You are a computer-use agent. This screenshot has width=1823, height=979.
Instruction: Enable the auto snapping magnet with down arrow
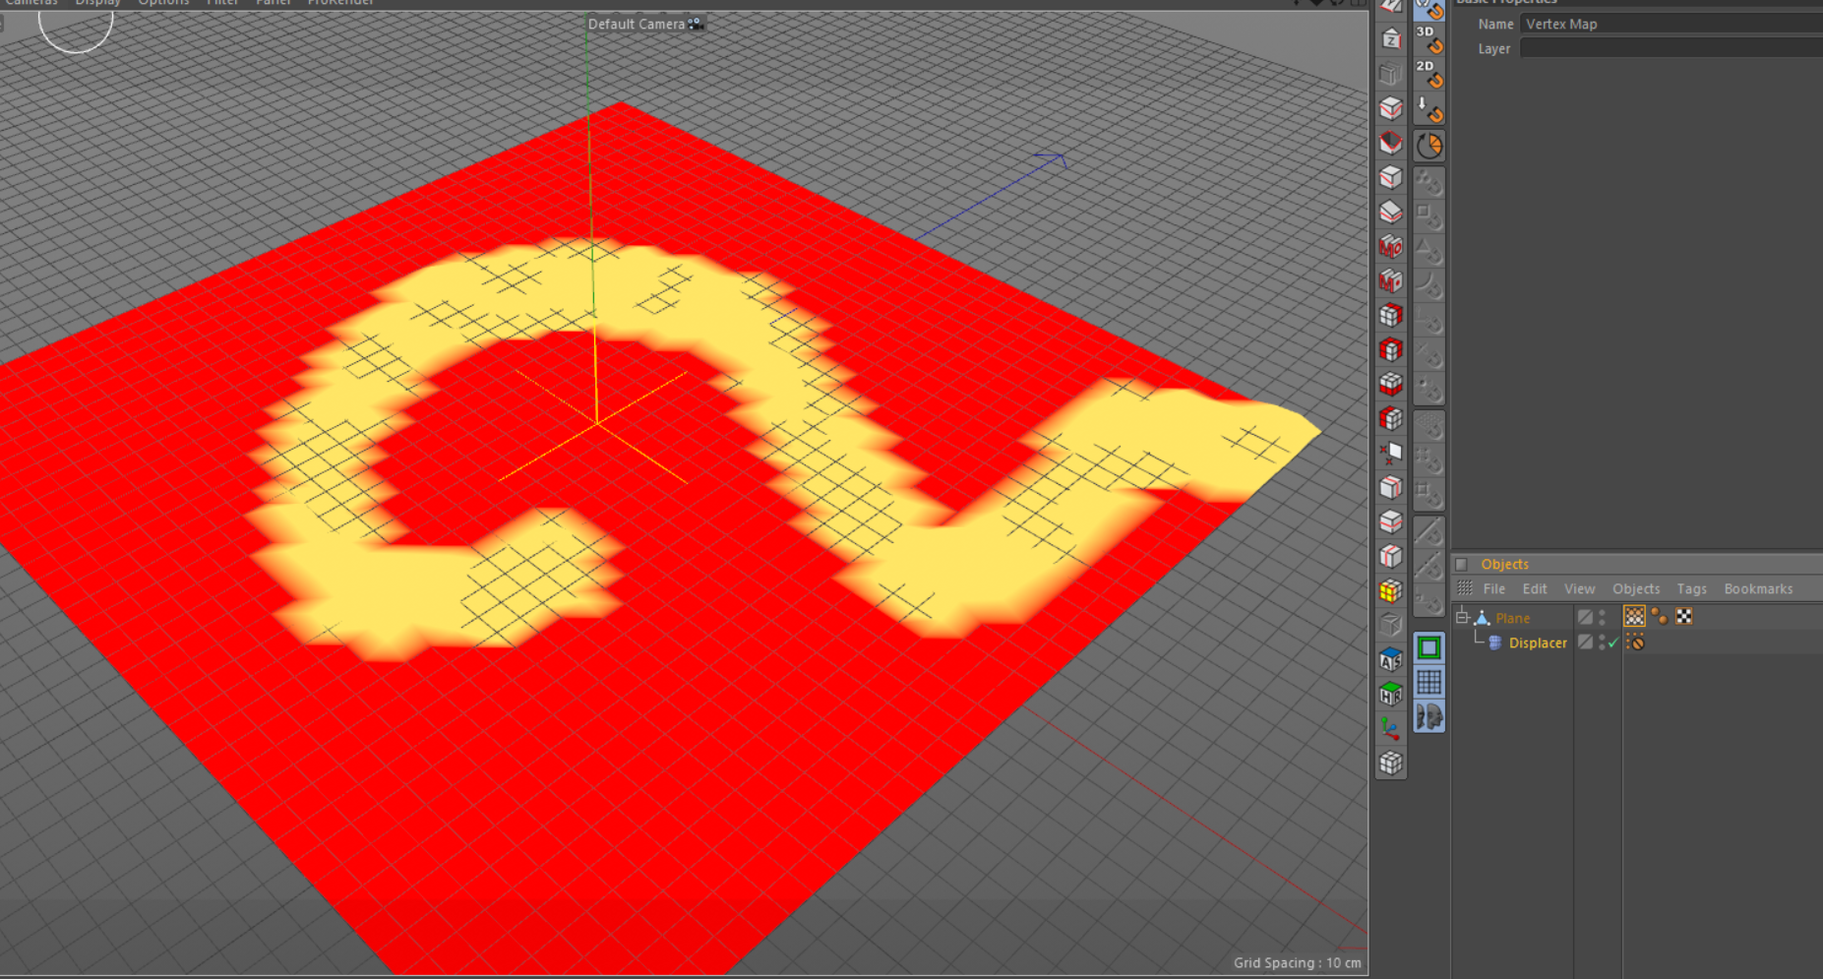1429,108
